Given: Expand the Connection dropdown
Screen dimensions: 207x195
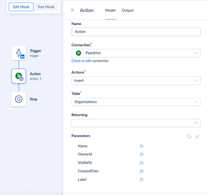Looking at the screenshot, I should (136, 53).
